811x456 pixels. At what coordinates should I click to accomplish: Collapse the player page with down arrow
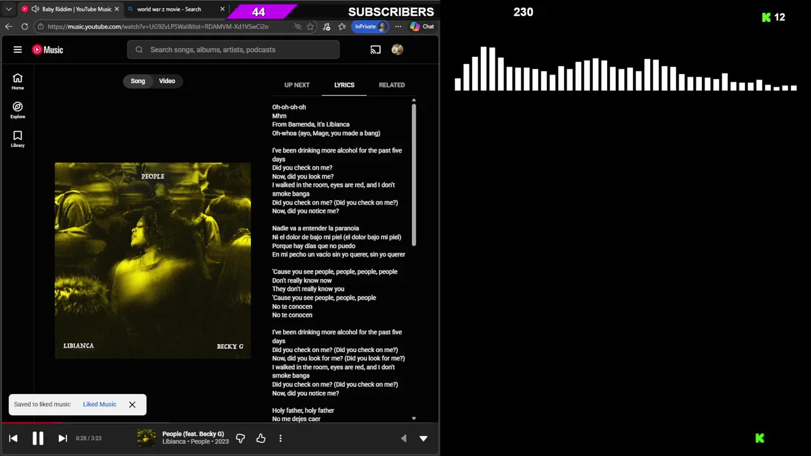pos(423,438)
